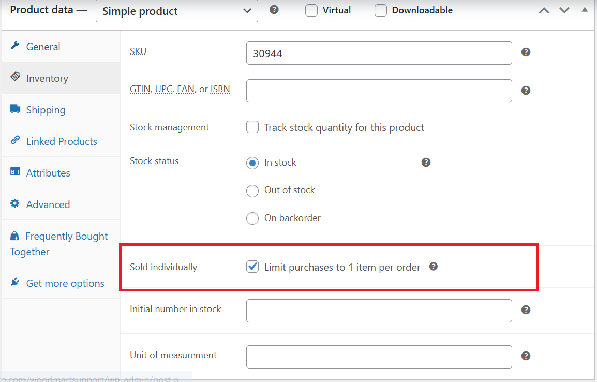Viewport: 597px width, 382px height.
Task: Click help icon beside In stock option
Action: click(426, 162)
